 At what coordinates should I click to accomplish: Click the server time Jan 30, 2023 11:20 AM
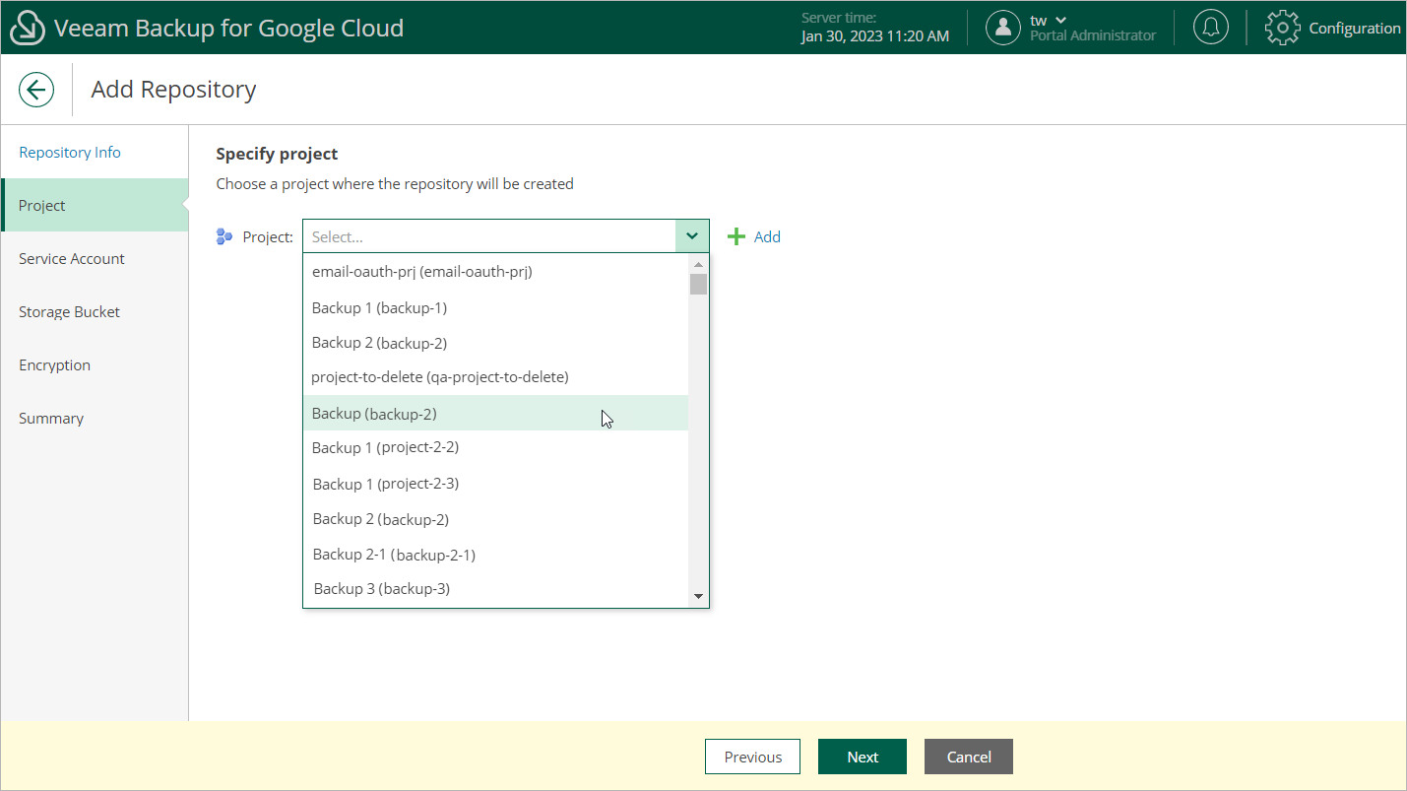point(875,36)
